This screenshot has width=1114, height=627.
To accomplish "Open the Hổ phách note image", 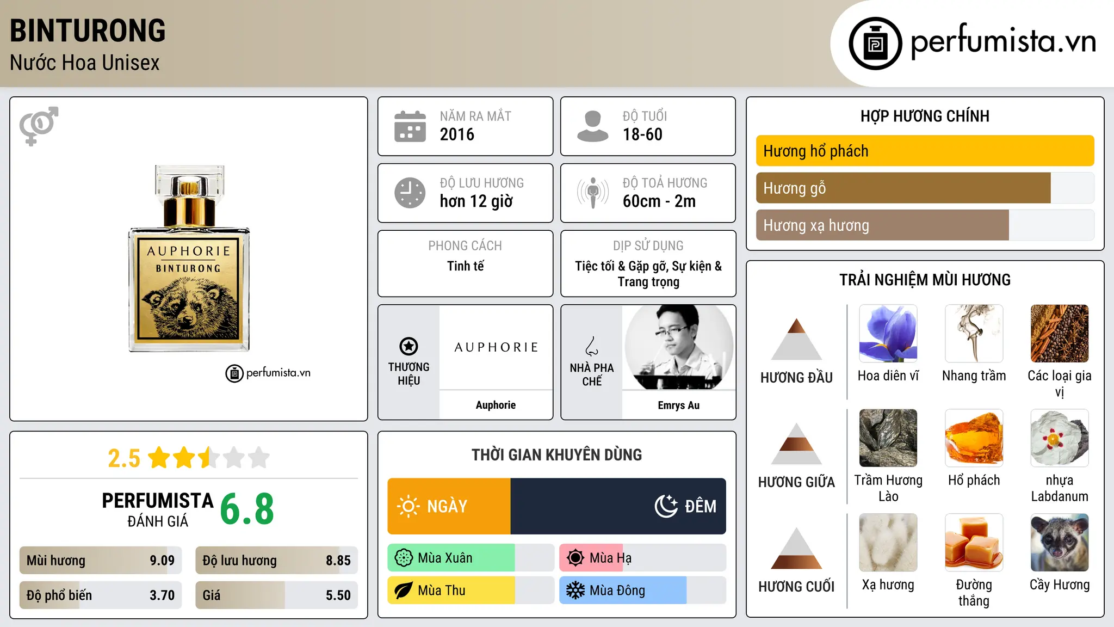I will pyautogui.click(x=974, y=438).
